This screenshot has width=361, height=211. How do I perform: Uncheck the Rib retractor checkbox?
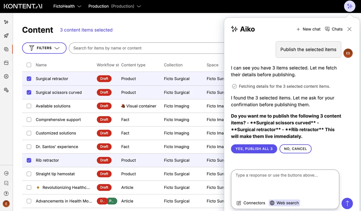click(29, 160)
